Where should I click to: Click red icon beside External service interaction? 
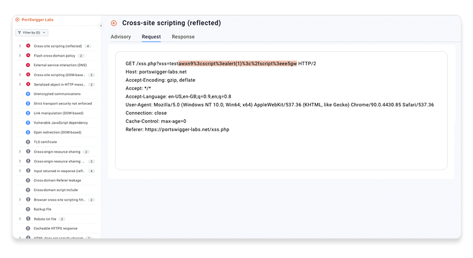[28, 65]
